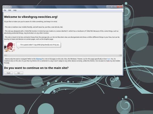The width and height of the screenshot is (153, 114).
Task: Click the red-haired cartoon avatar image
Action: coord(10,47)
